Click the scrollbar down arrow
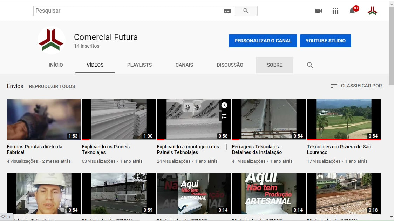 (392, 217)
